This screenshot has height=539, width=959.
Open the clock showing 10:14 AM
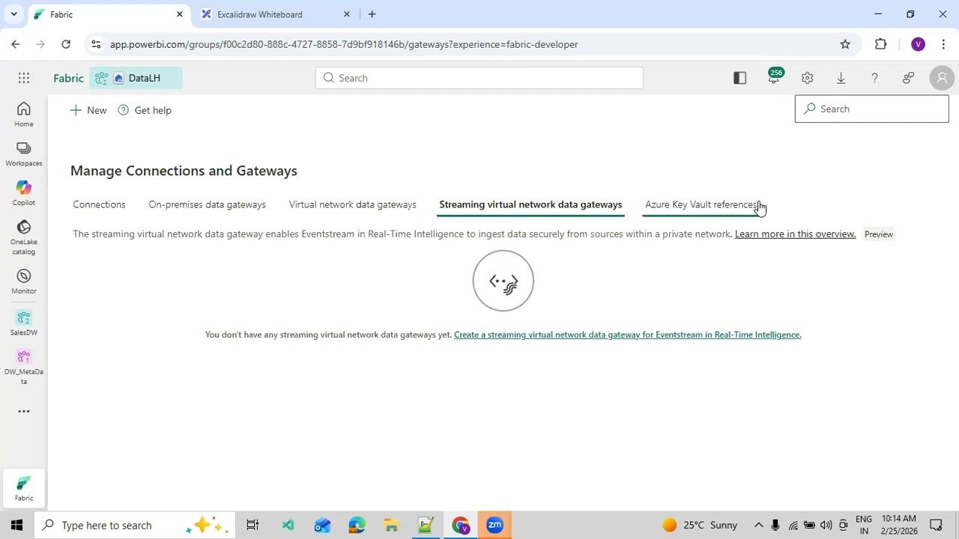[x=899, y=525]
